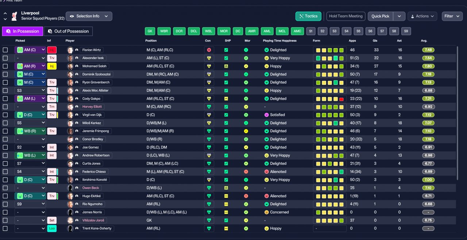Open Alexis Mac Allister's S3 picked dropdown
The image size is (467, 240).
coord(30,90)
